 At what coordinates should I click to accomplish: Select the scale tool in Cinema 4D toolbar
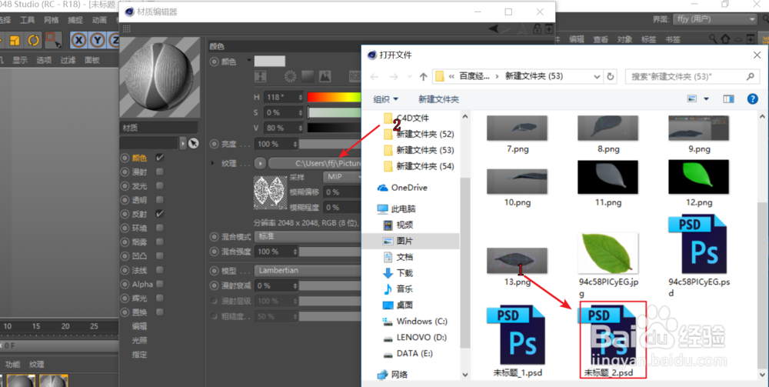15,40
